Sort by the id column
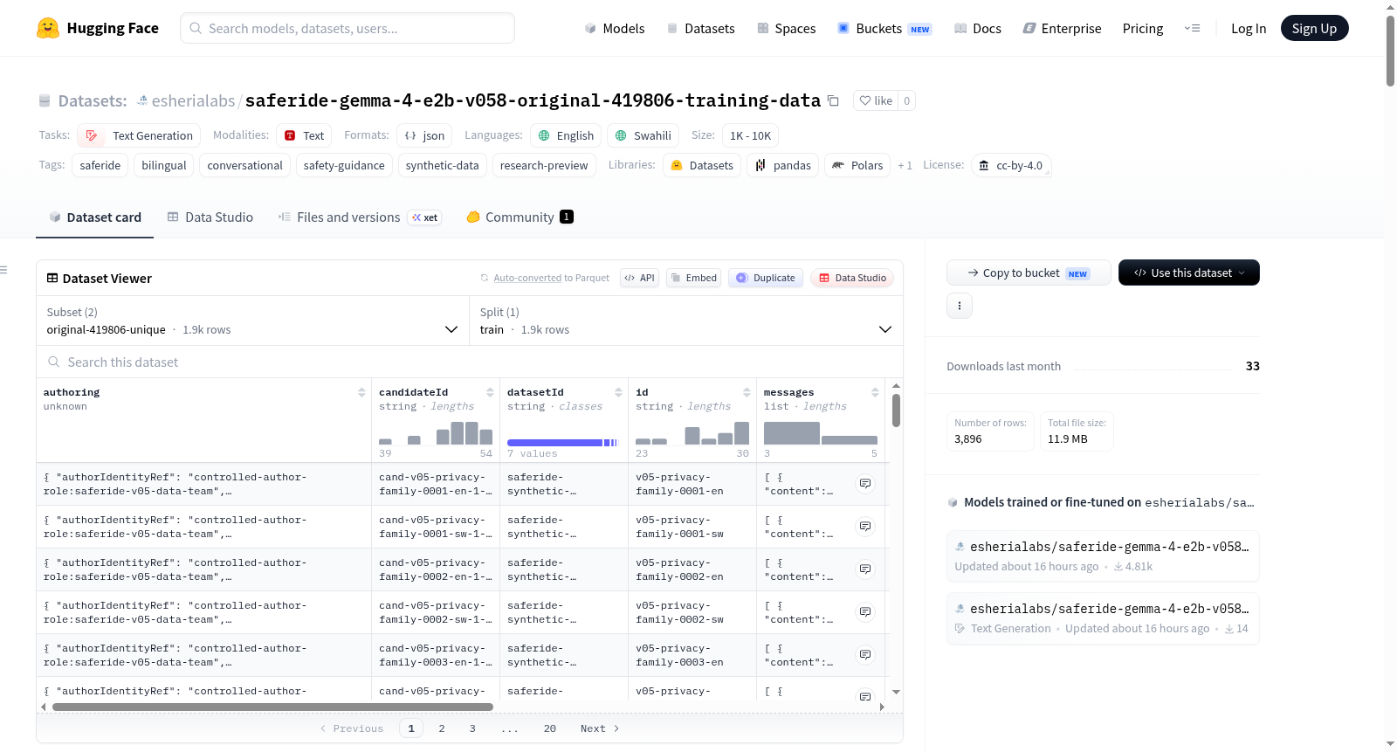Screen dimensions: 1397x752 [x=747, y=392]
